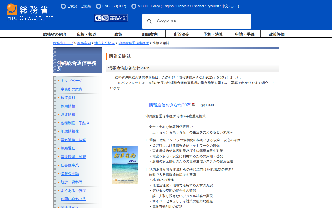Viewport: 332px width, 208px height.
Task: Open the 予算・決算 menu tab
Action: pyautogui.click(x=213, y=34)
